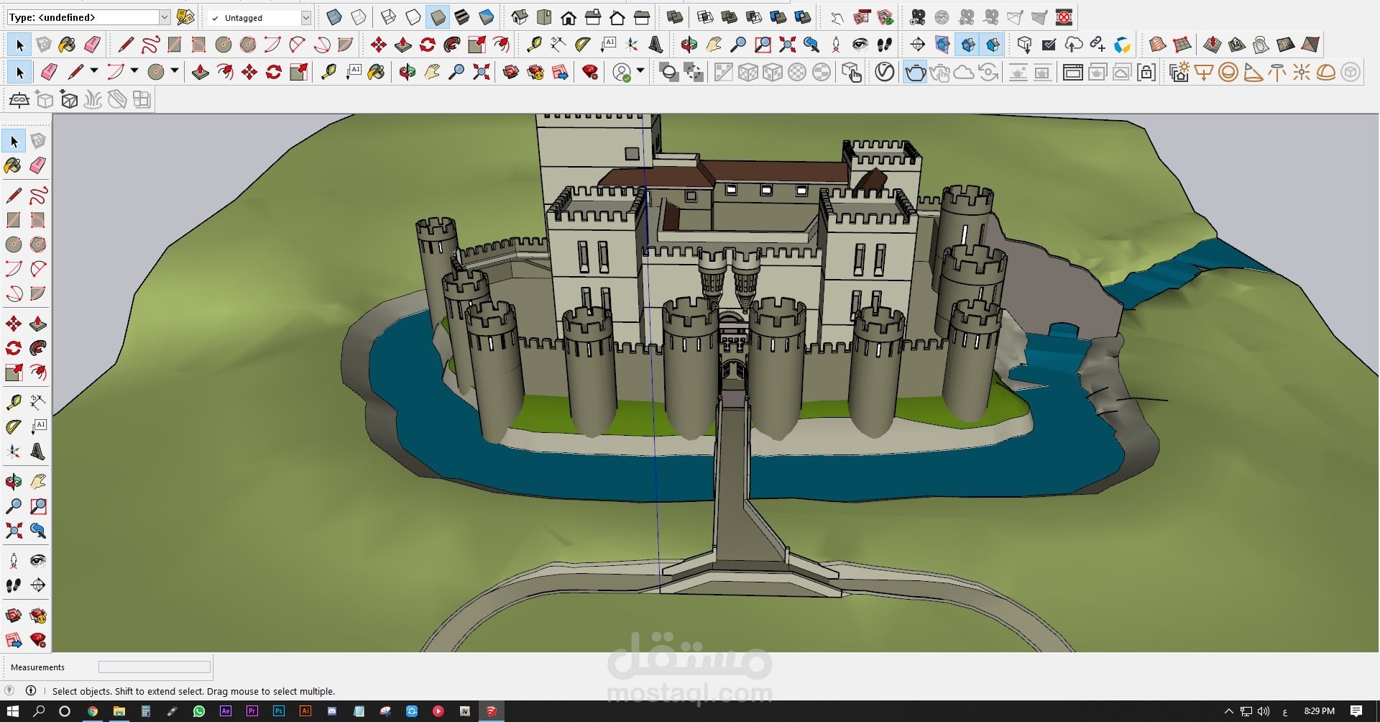Screen dimensions: 1380x722
Task: Select the Sandbox From Contours tool
Action: click(x=1157, y=45)
